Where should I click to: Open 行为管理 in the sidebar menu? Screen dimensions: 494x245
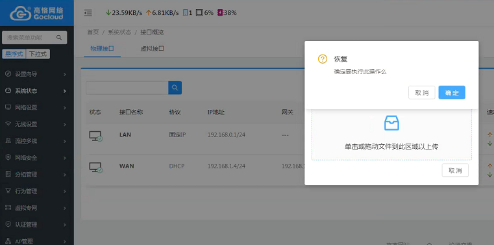(x=37, y=191)
